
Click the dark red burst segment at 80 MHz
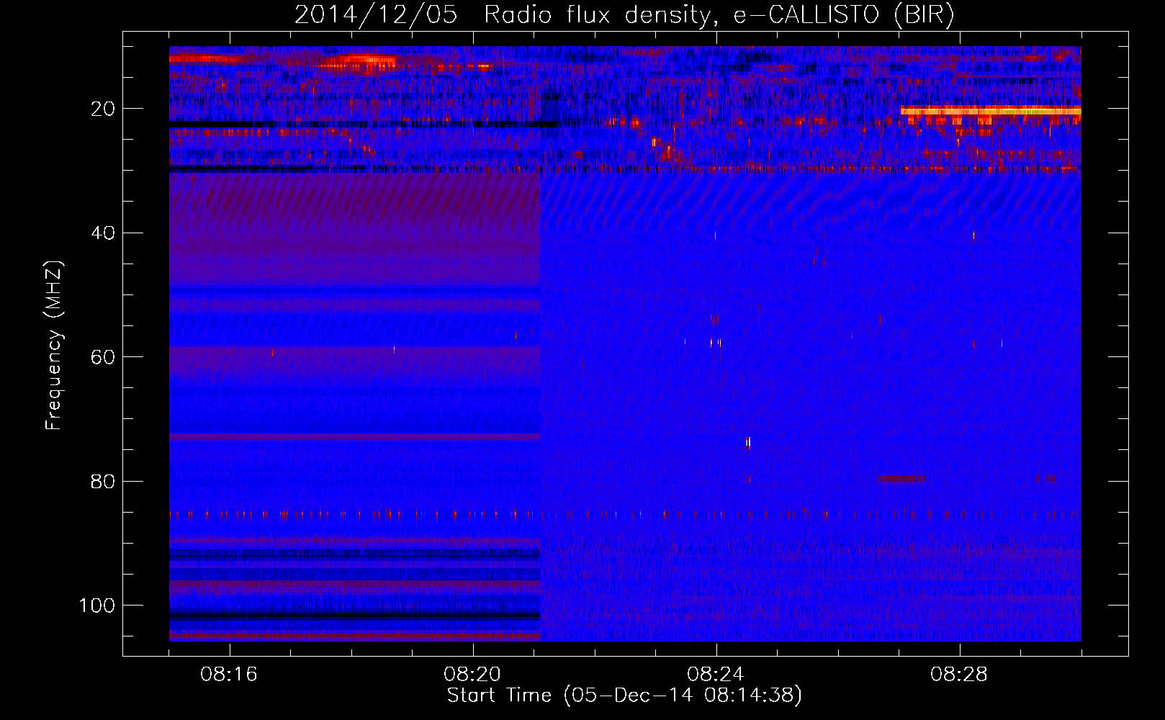pyautogui.click(x=901, y=478)
